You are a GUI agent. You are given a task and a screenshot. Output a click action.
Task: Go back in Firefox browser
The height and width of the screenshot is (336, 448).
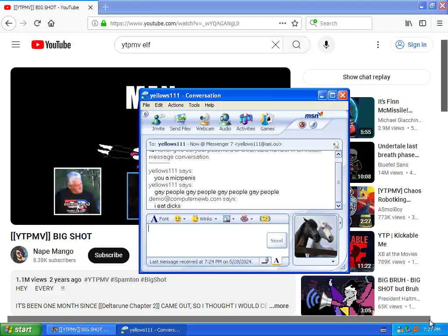click(x=9, y=23)
